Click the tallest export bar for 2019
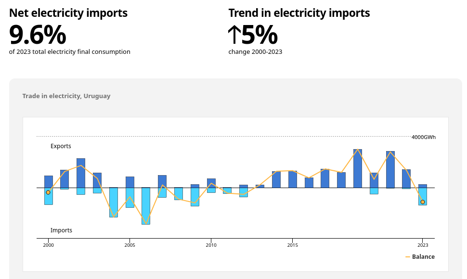 tap(358, 168)
